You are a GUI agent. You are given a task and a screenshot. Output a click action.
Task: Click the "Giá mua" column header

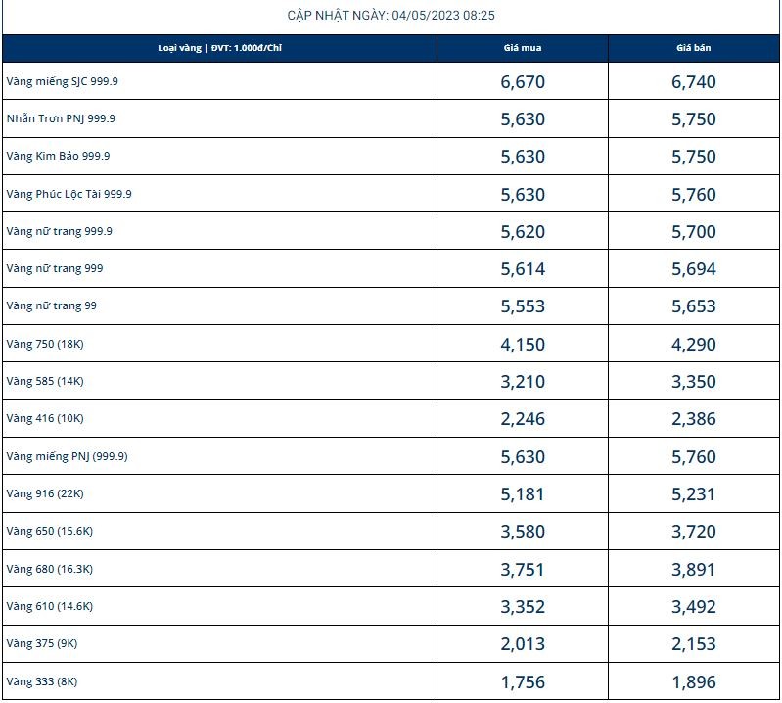coord(522,48)
